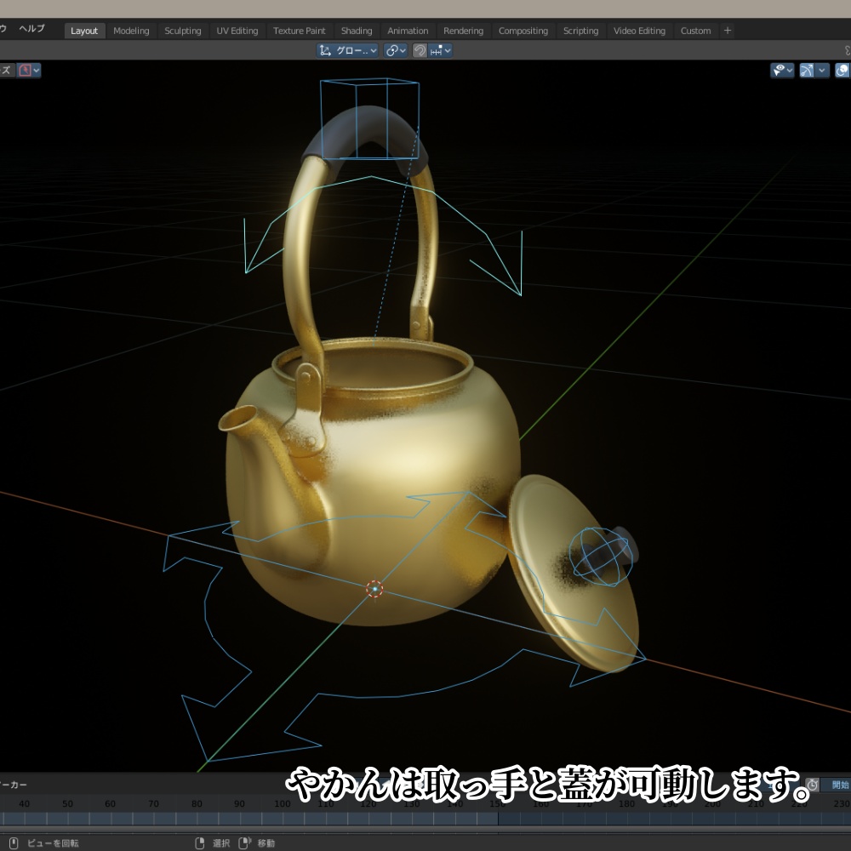Click frame 120 on the timeline ruler
851x851 pixels.
(x=367, y=803)
